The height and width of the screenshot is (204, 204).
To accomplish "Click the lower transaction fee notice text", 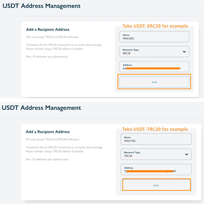I will coord(64,149).
